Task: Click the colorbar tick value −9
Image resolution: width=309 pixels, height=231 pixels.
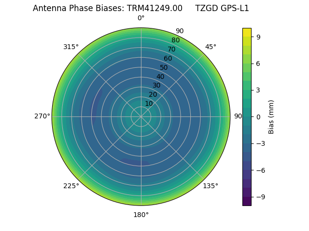Action: (x=261, y=197)
